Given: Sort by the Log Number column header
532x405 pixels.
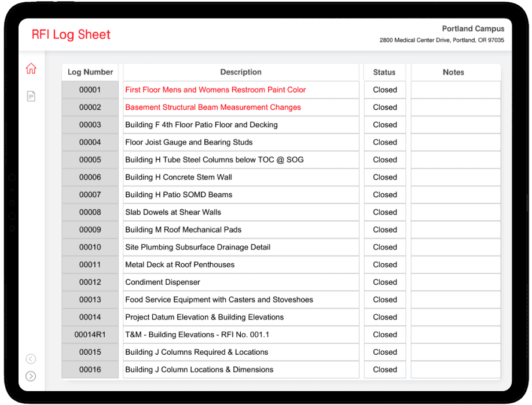Looking at the screenshot, I should [x=90, y=72].
